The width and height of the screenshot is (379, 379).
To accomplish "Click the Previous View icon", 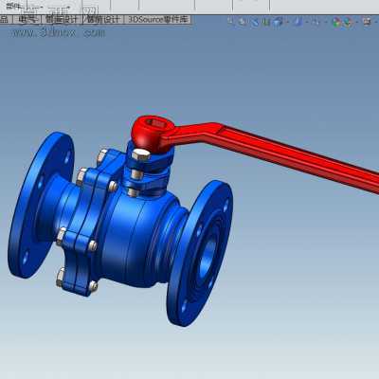I will click(255, 22).
